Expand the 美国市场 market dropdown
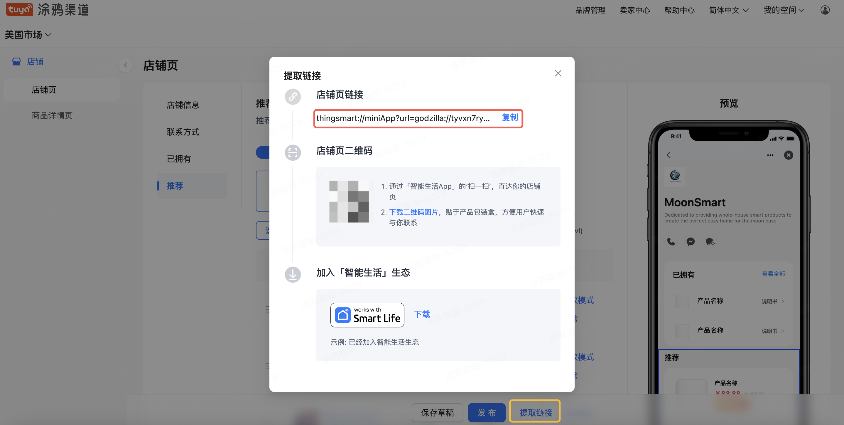844x425 pixels. tap(28, 34)
